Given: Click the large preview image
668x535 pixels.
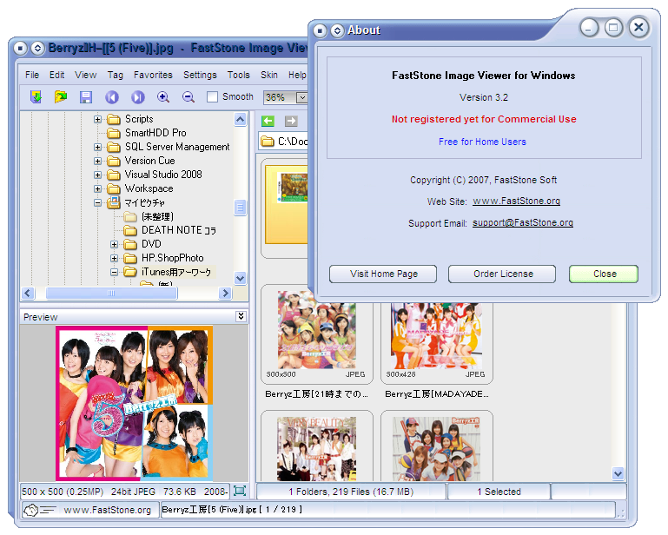Looking at the screenshot, I should (134, 403).
